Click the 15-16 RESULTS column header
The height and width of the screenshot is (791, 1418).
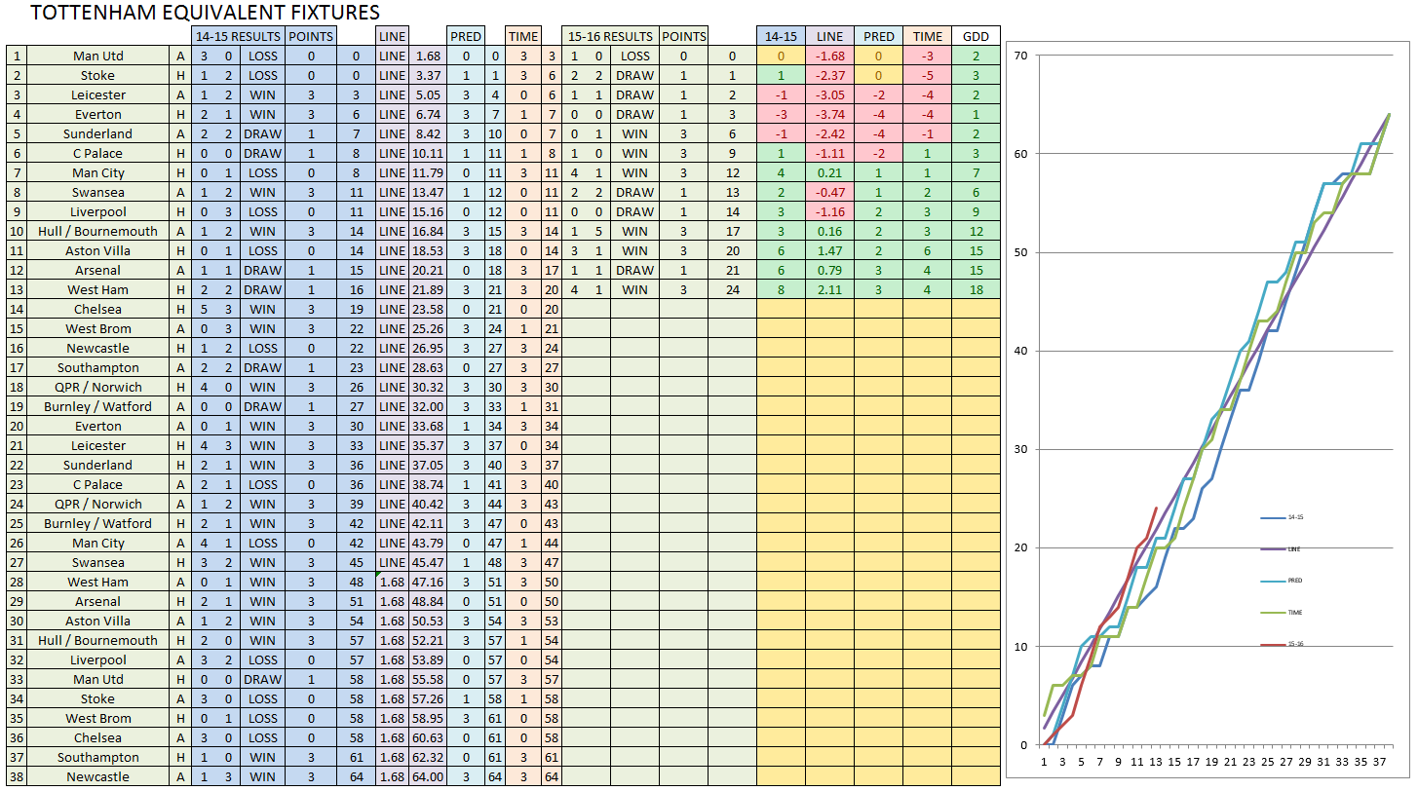(x=611, y=36)
